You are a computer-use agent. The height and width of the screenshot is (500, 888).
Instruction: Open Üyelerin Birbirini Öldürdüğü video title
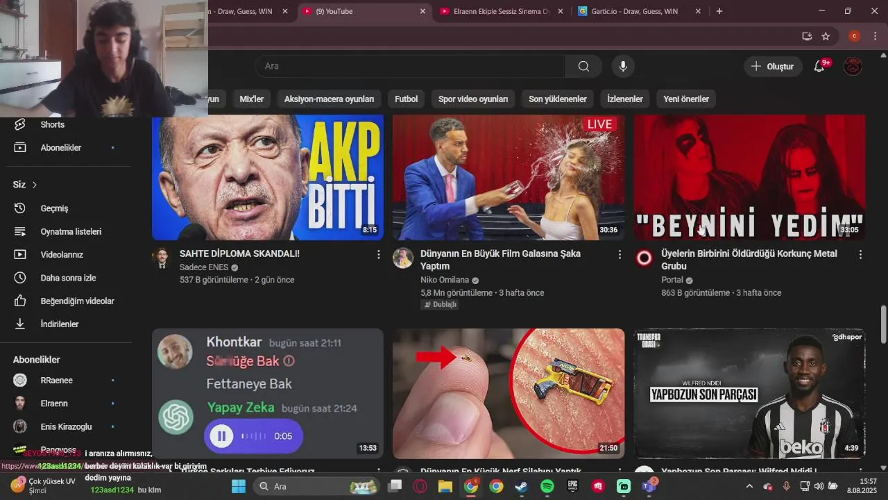click(x=749, y=260)
